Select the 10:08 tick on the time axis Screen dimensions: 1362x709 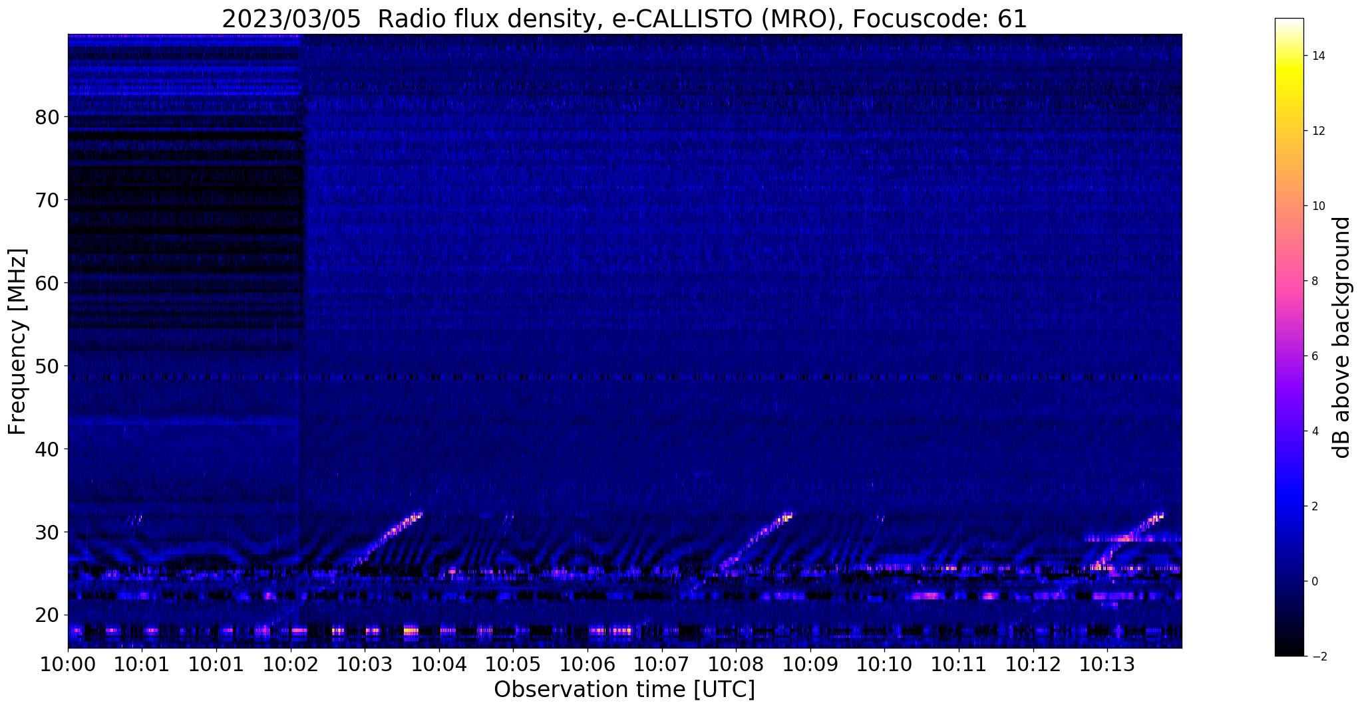736,664
